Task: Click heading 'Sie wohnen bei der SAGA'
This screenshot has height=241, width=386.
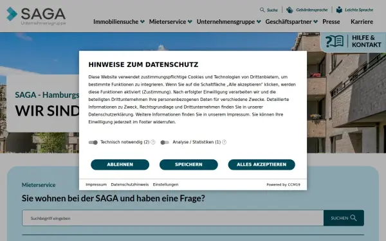Action: click(113, 198)
